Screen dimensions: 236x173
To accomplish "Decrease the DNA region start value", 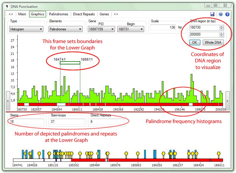I will click(x=222, y=29).
